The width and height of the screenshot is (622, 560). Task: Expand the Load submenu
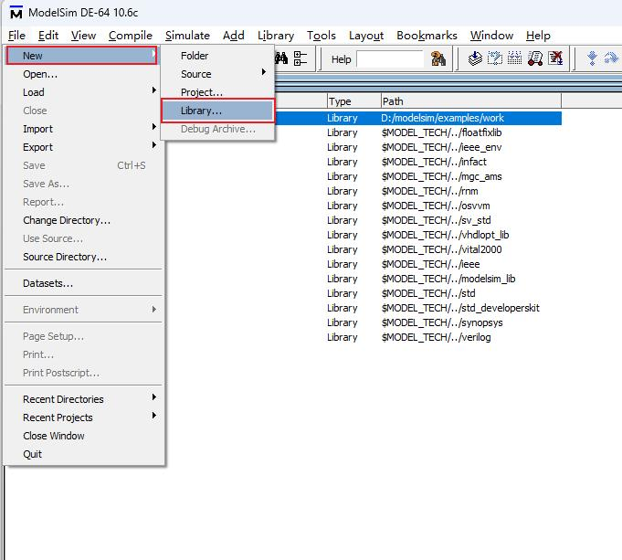(x=81, y=92)
